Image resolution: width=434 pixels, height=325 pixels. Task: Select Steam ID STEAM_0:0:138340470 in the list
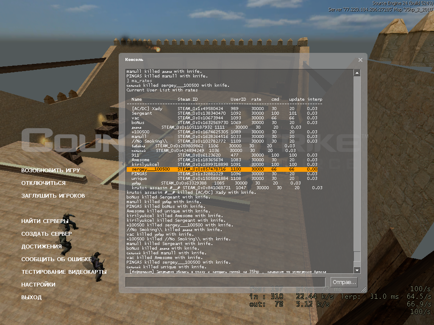[201, 113]
